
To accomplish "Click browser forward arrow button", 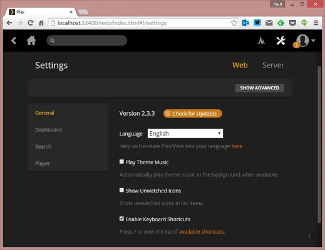I will tap(20, 23).
